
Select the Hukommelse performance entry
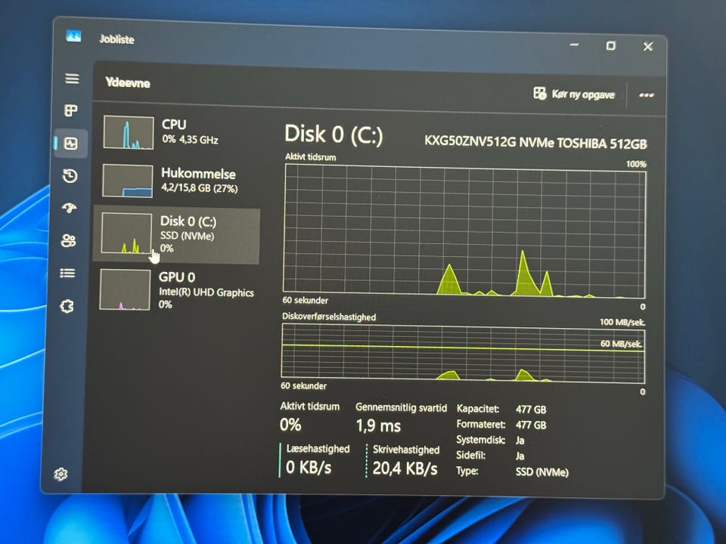[177, 181]
